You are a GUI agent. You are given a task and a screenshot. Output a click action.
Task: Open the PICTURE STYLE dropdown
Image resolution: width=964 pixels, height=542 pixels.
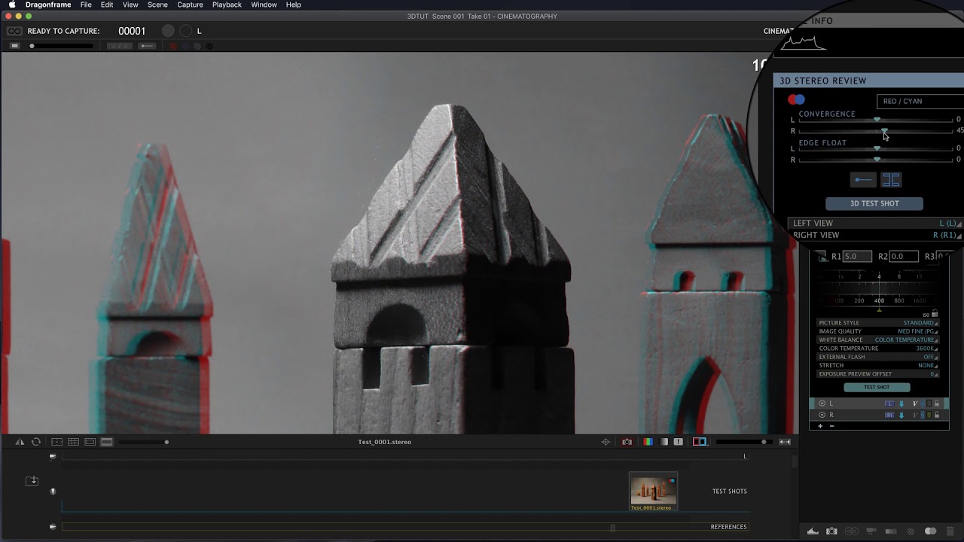pos(878,323)
